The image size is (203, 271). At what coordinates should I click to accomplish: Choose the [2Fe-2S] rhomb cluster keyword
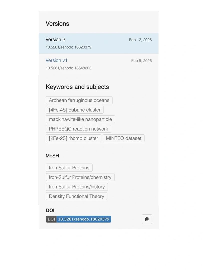pos(73,138)
